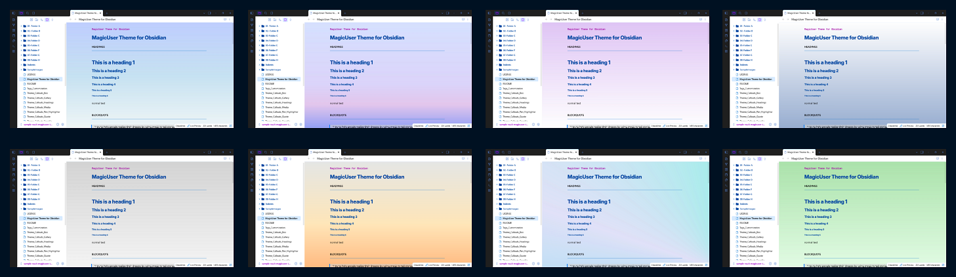This screenshot has height=277, width=956.
Task: Add new tab in cyan-background window
Action: 583,152
